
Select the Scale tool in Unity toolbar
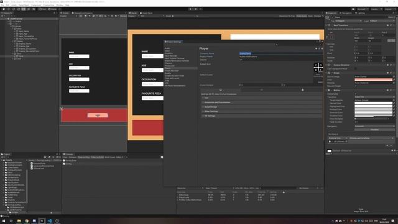point(19,9)
